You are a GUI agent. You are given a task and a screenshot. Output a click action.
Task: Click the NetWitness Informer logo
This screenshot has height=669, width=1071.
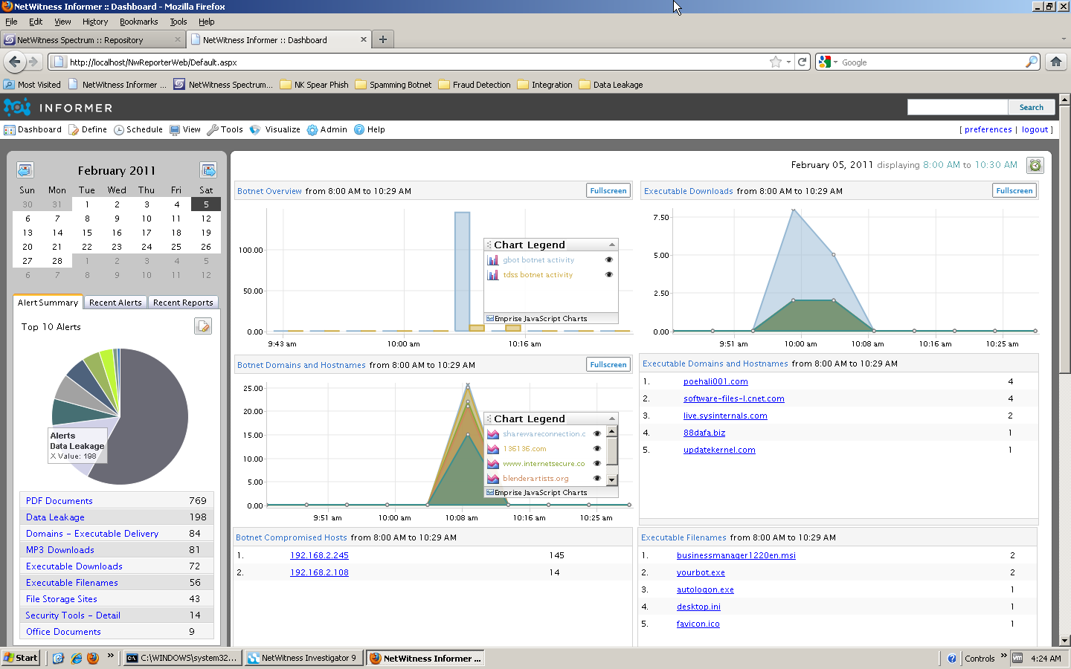point(58,108)
